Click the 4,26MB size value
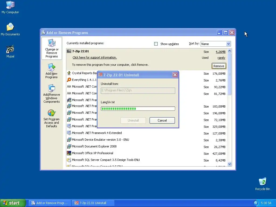The height and width of the screenshot is (207, 276). (x=220, y=52)
